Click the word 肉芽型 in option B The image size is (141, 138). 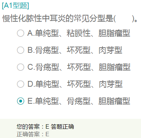coord(110,50)
